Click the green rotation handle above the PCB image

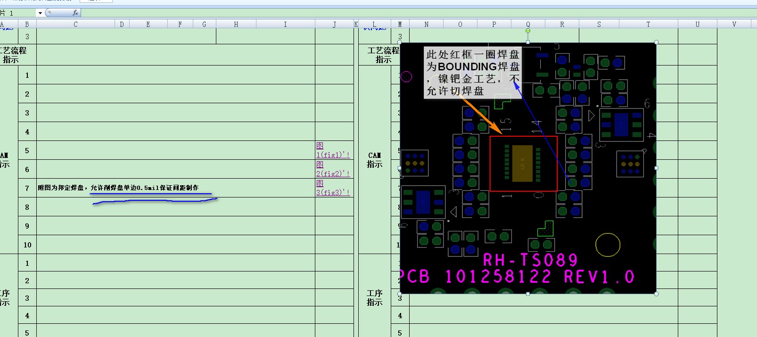(528, 31)
